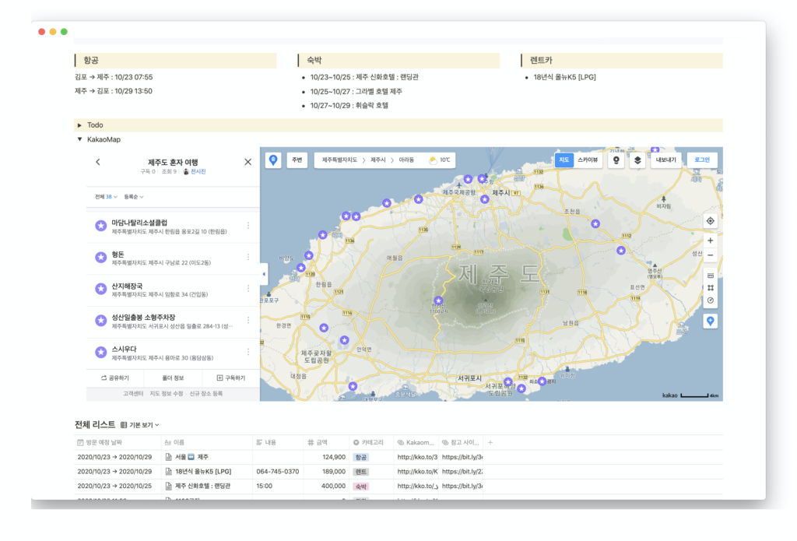Click star icon next to 산지해장국
Screen dimensions: 797x541
(100, 289)
